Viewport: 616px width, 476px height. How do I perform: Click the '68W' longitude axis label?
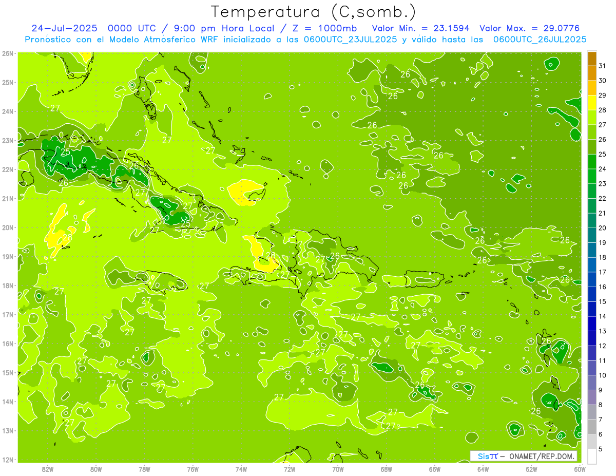pos(387,469)
